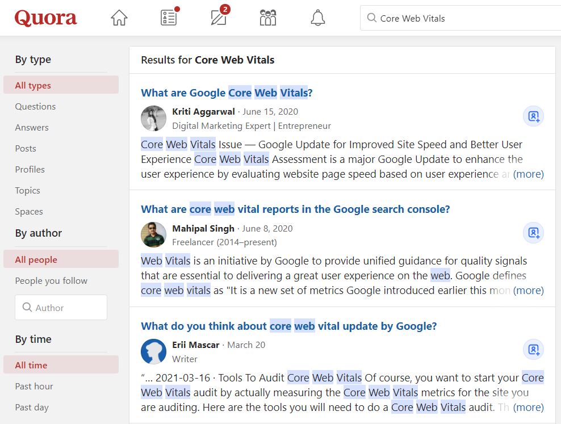561x424 pixels.
Task: Click follow icon beside Kriti Aggarwal's answer
Action: [x=533, y=116]
